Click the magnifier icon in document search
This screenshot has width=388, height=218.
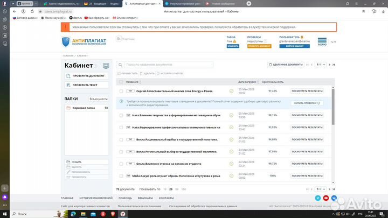click(121, 65)
